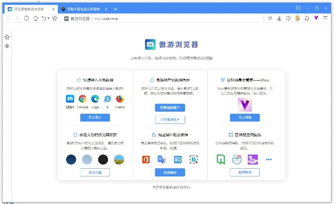Click the Edge browser import icon
This screenshot has height=204, width=334.
pyautogui.click(x=95, y=99)
